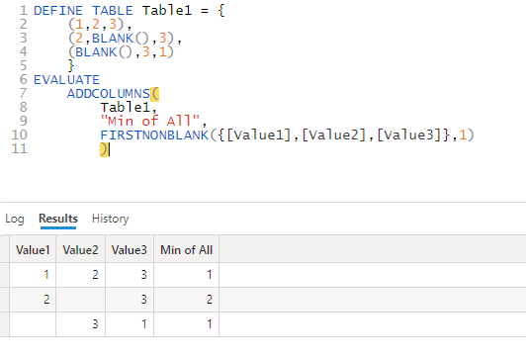The height and width of the screenshot is (358, 526).
Task: Open the History tab
Action: click(110, 219)
